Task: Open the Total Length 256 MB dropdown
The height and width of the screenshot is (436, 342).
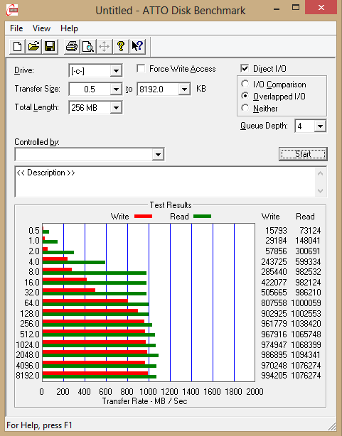Action: click(116, 108)
